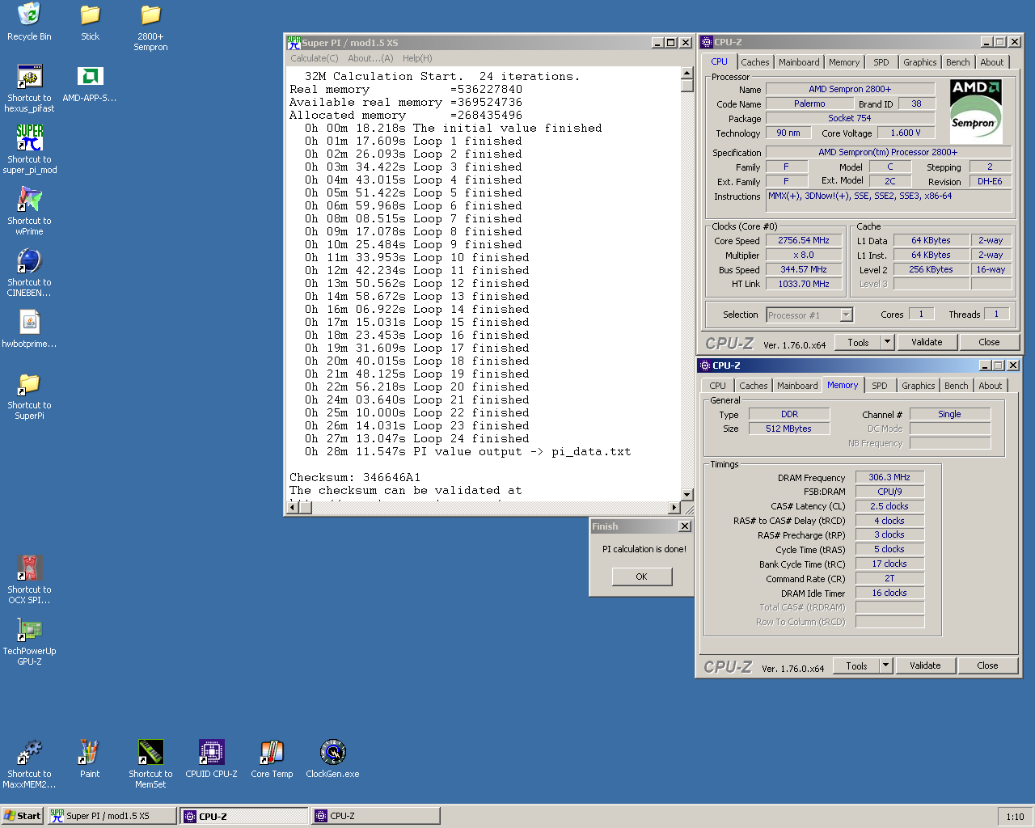Screen dimensions: 1035x828
Task: Switch to Graphics tab in upper CPU-Z
Action: click(x=920, y=62)
